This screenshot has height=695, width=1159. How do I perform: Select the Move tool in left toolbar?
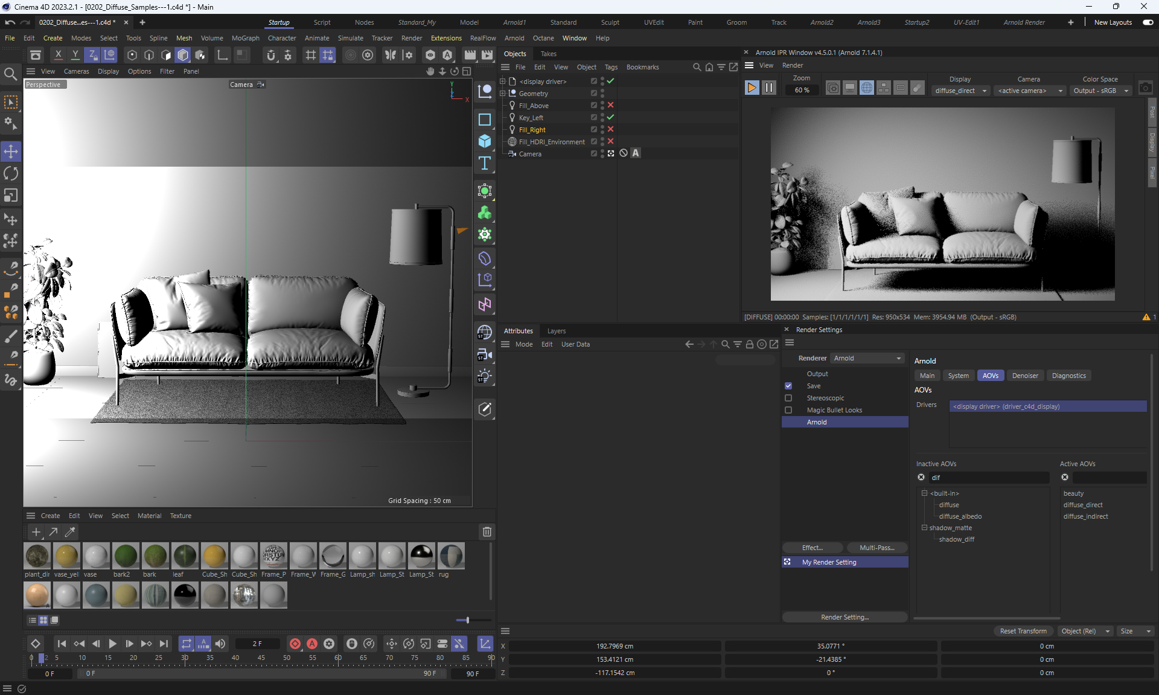(11, 151)
